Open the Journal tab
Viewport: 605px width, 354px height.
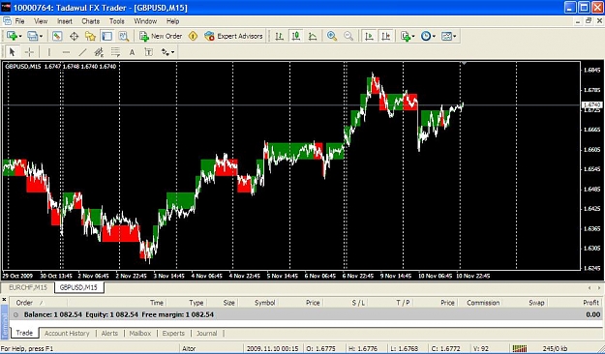[x=207, y=333]
